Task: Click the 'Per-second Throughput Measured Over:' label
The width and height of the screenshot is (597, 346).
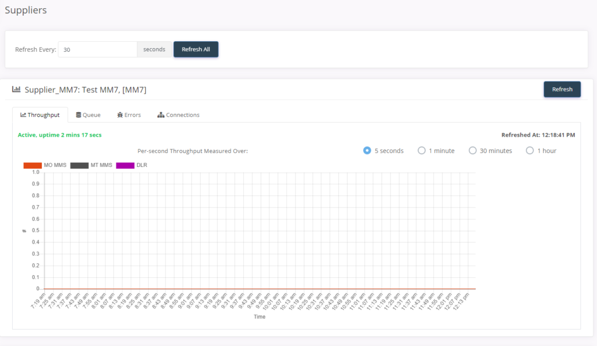Action: point(192,151)
